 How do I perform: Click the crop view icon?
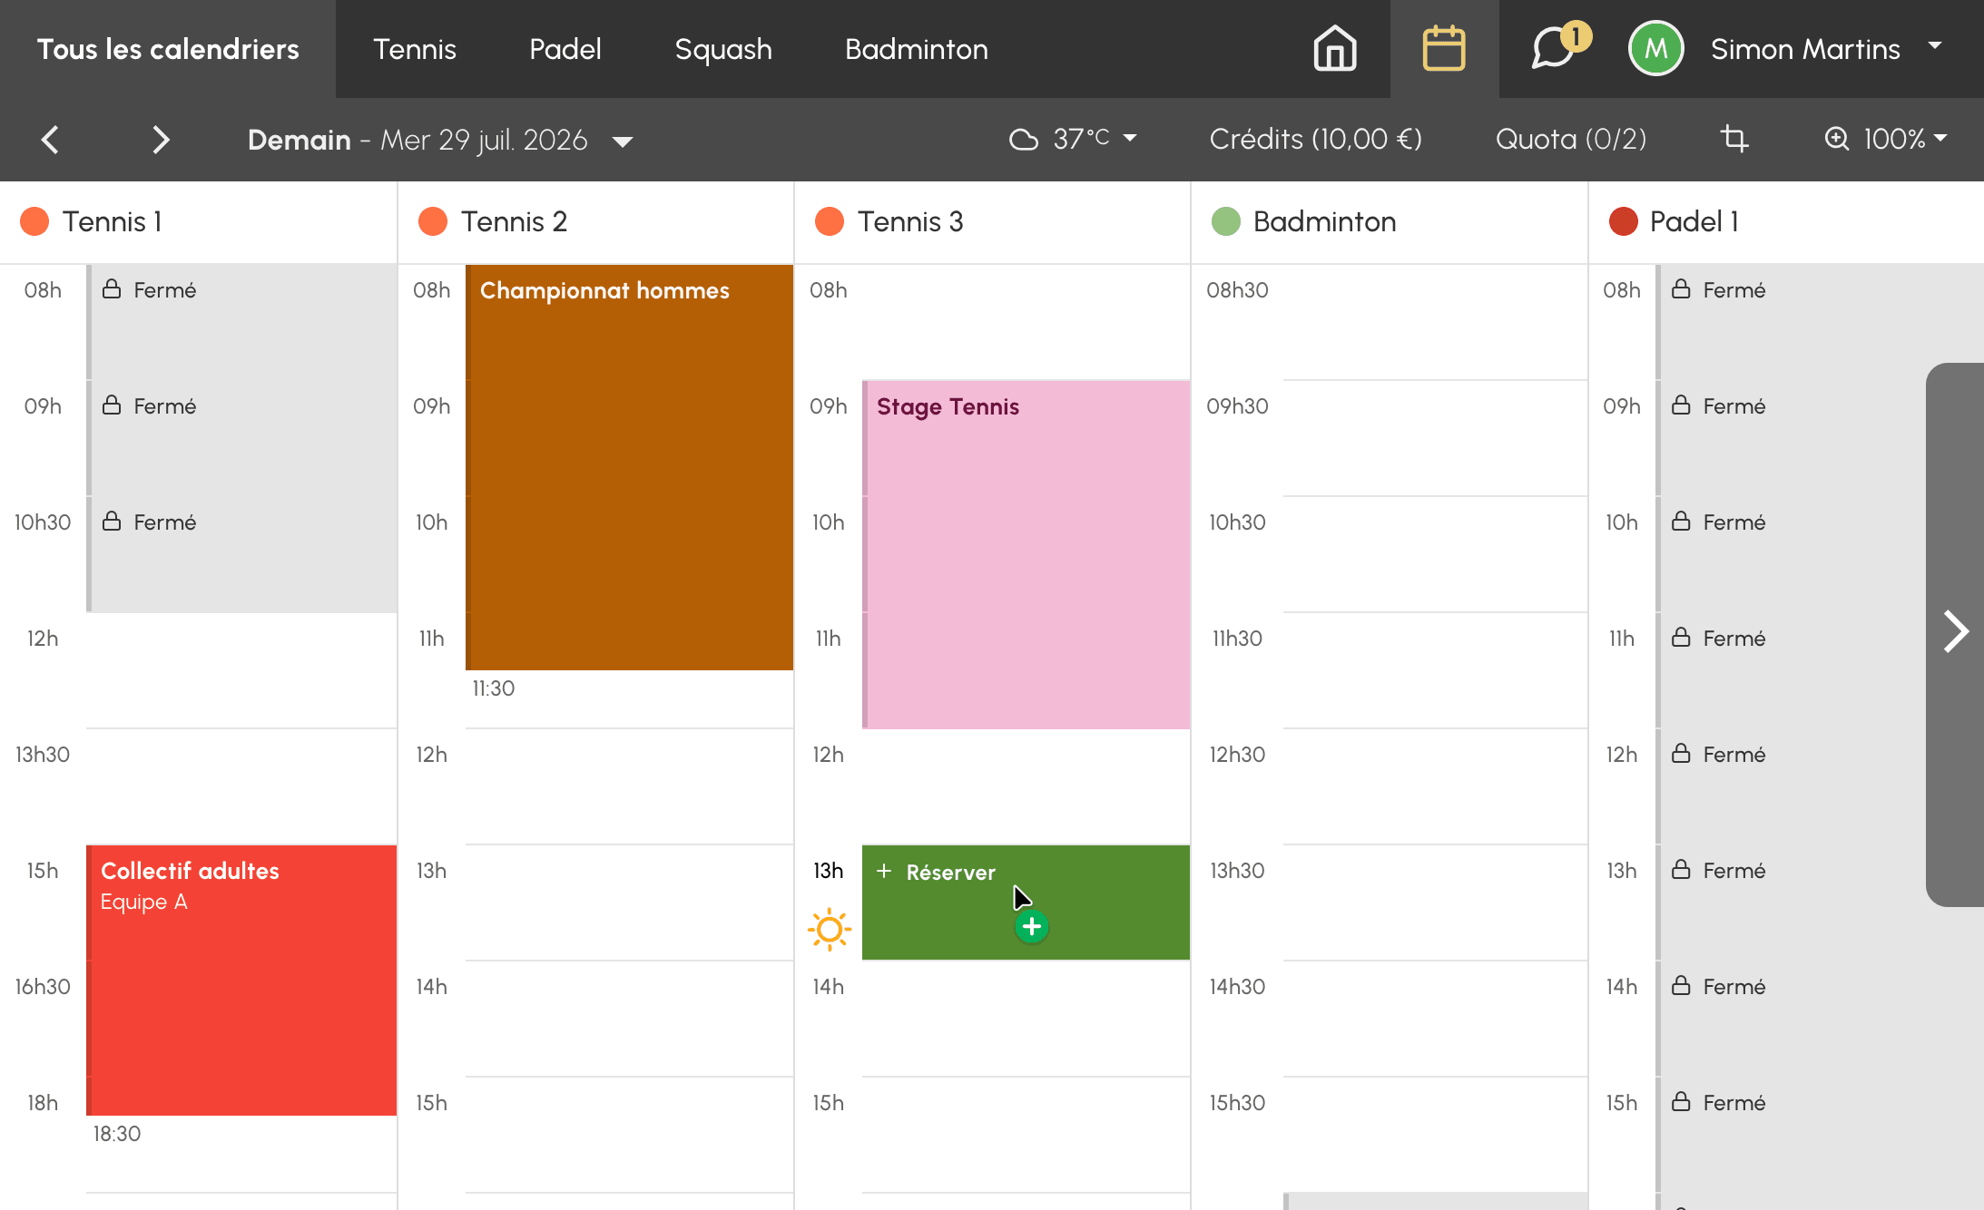[1734, 139]
